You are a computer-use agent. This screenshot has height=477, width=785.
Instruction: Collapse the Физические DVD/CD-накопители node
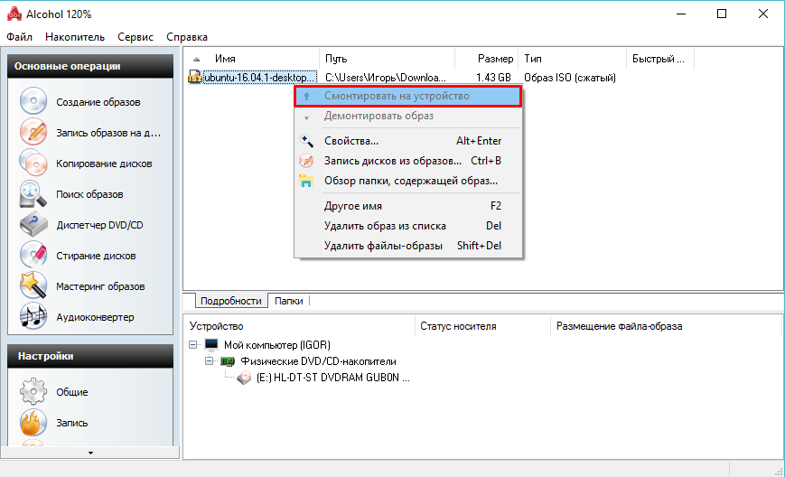click(210, 360)
